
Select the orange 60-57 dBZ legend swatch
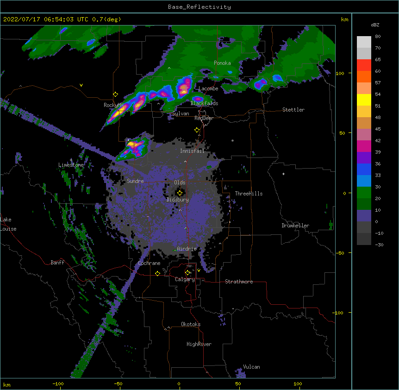[x=364, y=76]
